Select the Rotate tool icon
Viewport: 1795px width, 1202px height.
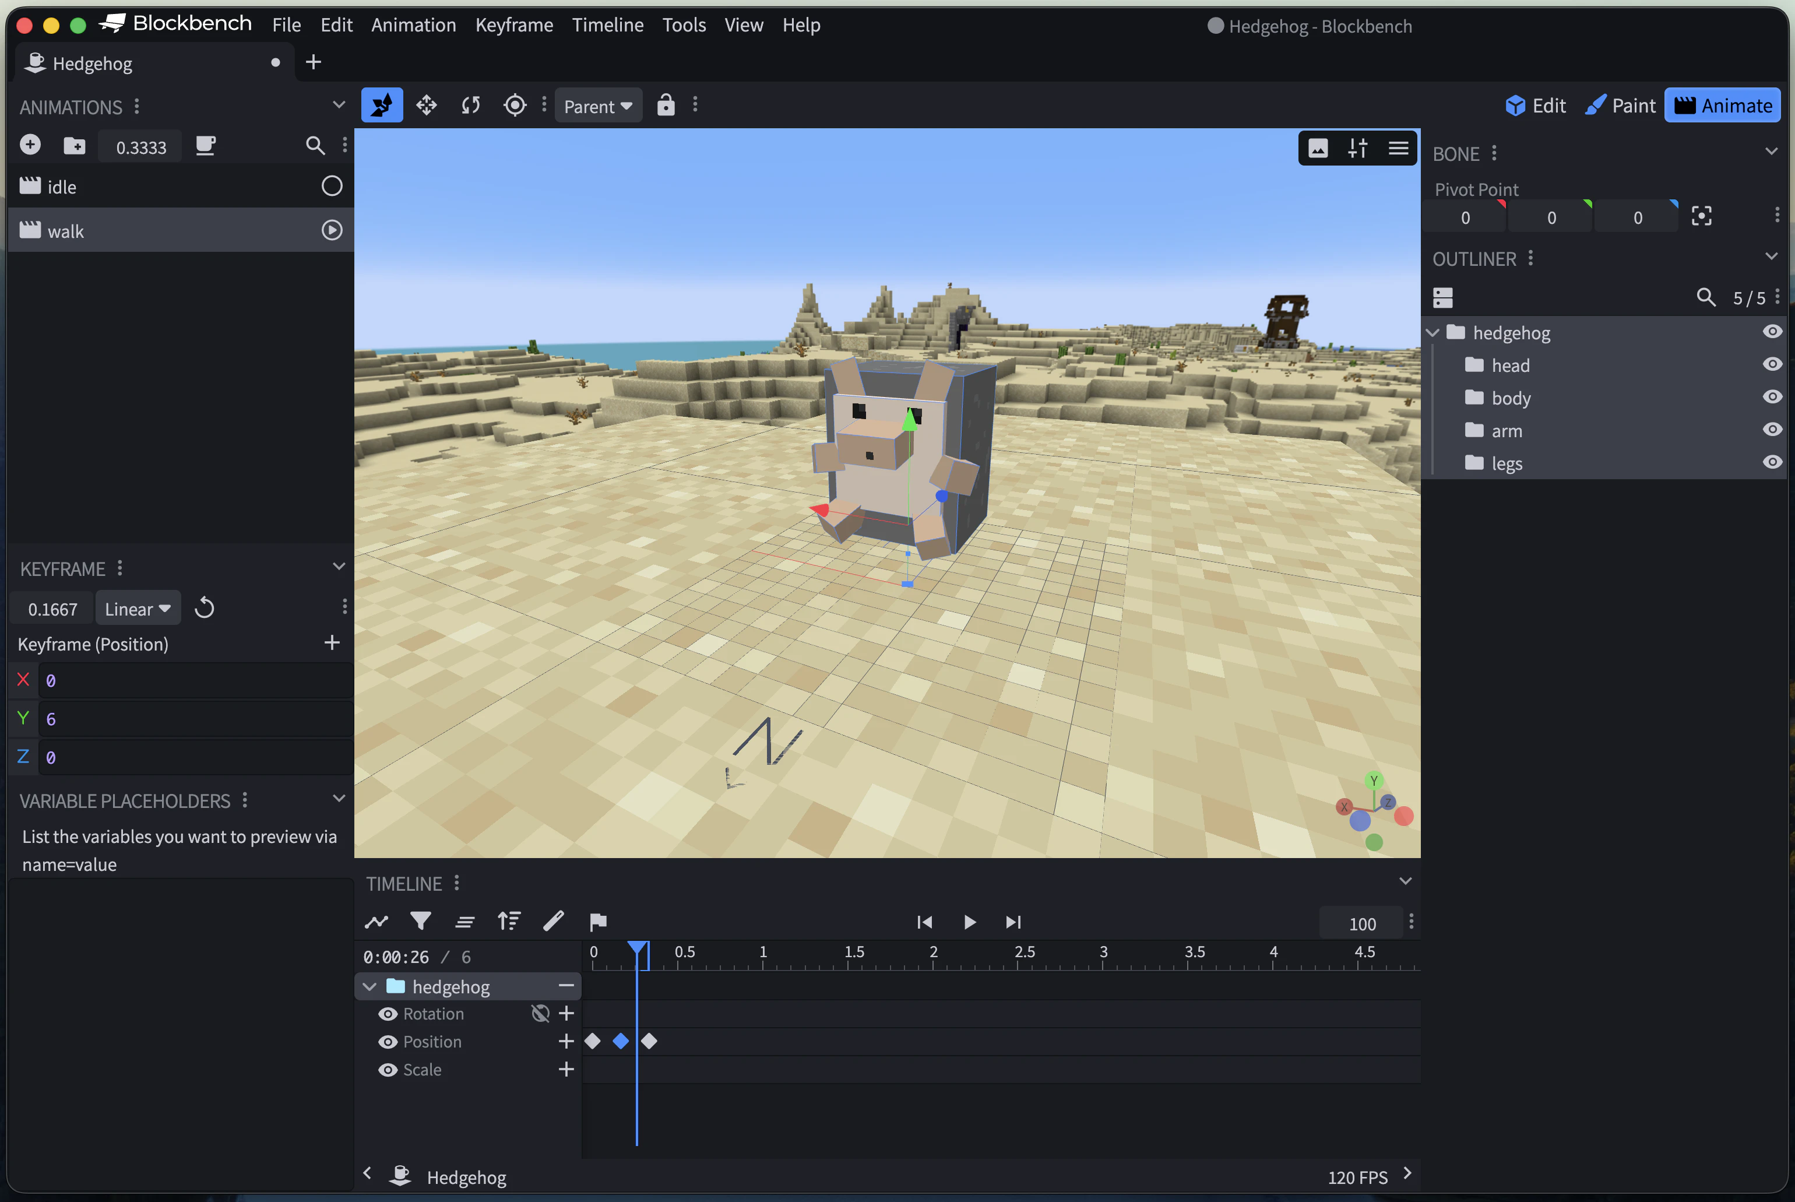470,105
